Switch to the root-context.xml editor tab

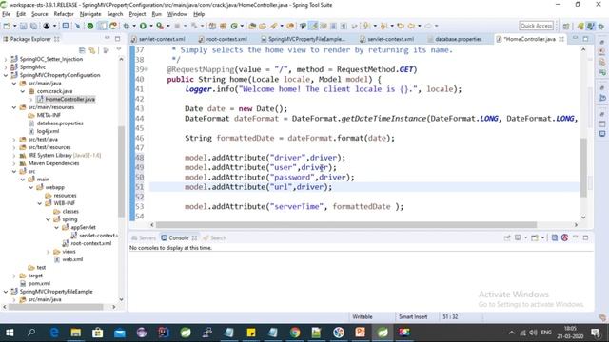pyautogui.click(x=223, y=39)
